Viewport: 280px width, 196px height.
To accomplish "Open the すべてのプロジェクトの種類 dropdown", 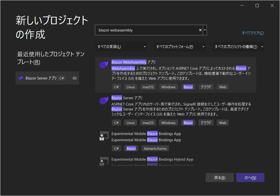I will coord(238,47).
